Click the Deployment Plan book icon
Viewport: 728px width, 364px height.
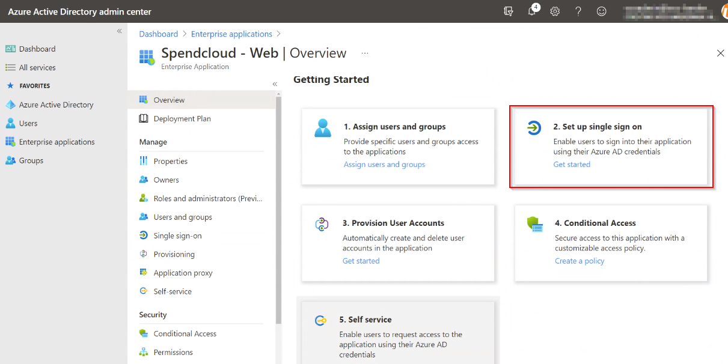[144, 118]
